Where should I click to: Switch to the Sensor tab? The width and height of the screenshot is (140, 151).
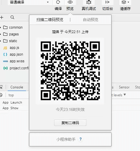click(124, 87)
